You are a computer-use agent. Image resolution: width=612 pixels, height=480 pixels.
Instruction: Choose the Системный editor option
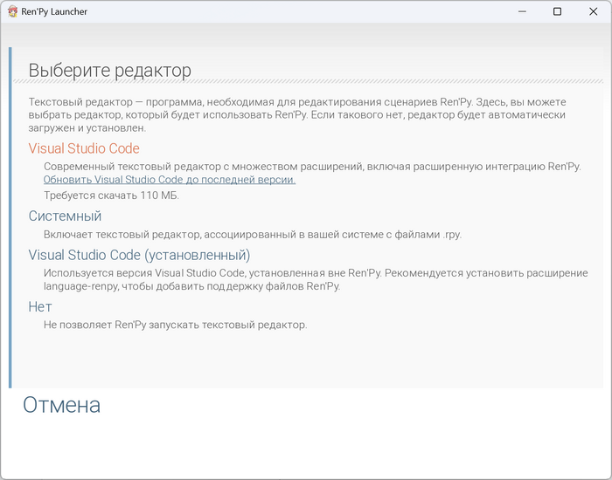(x=65, y=216)
